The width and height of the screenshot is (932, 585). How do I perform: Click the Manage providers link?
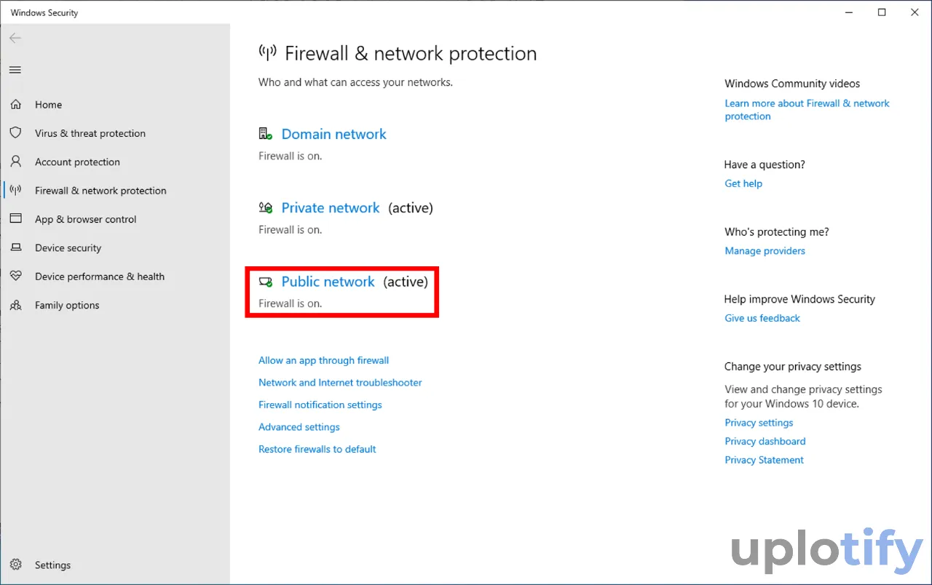(x=765, y=251)
